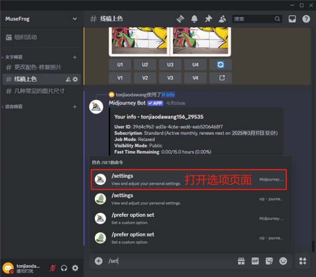Edit 线稿上色 channel gear icon
This screenshot has height=277, width=316.
tap(75, 79)
